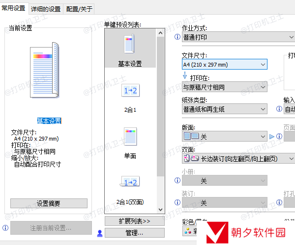Click the preset list vertical scrollbar thumb
Image resolution: width=295 pixels, height=245 pixels.
pyautogui.click(x=160, y=106)
